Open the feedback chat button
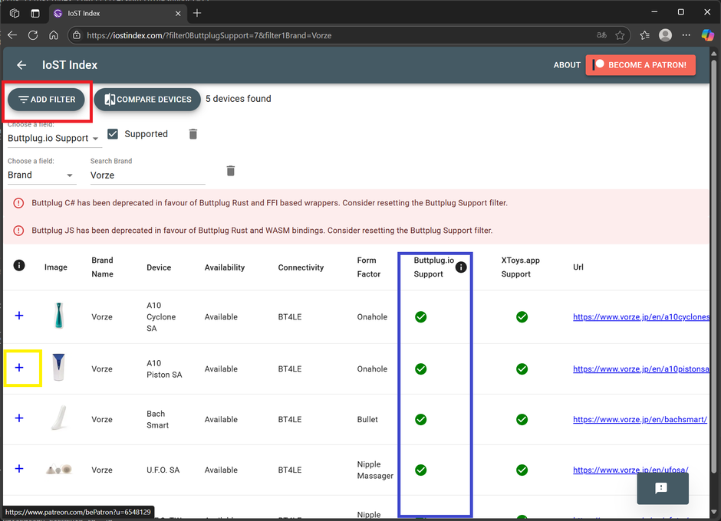 click(x=663, y=488)
